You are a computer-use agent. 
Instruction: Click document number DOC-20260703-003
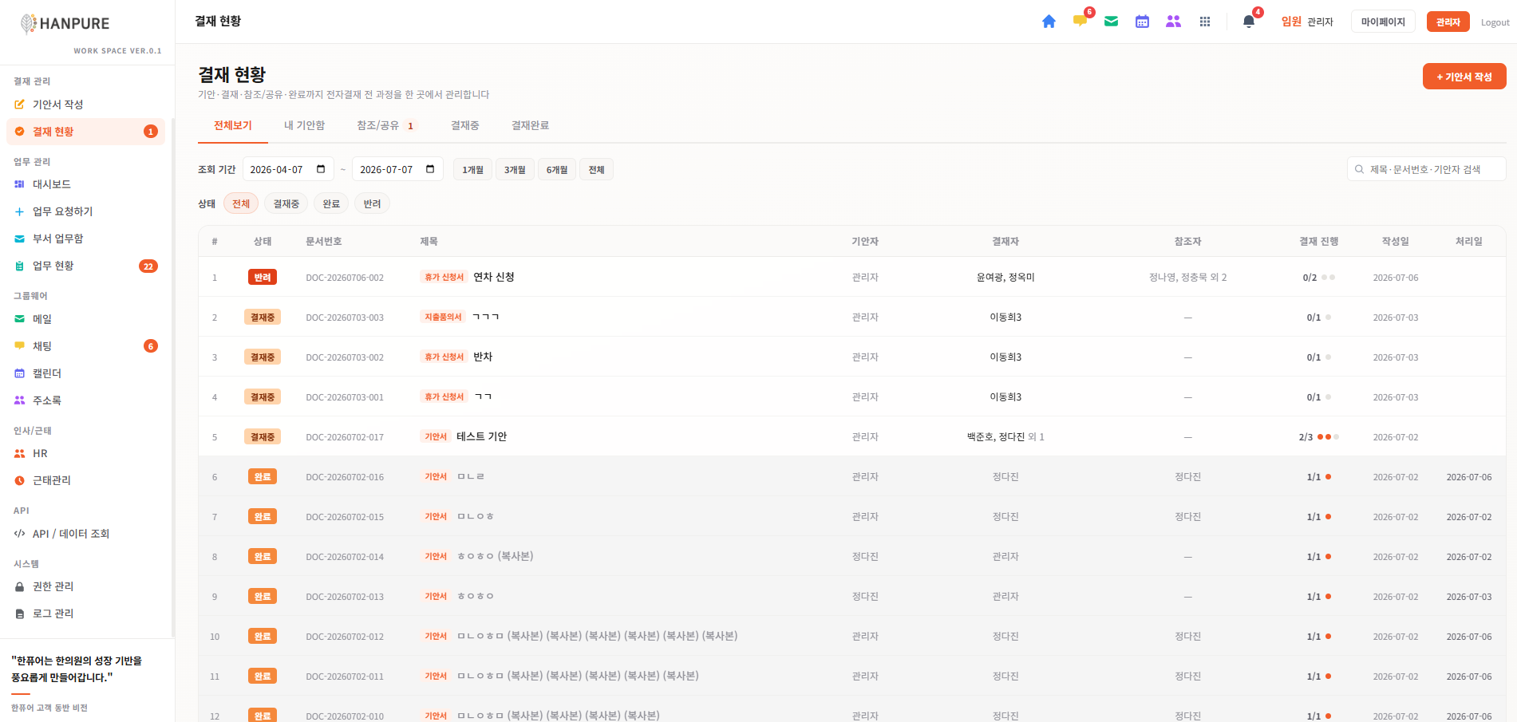pos(345,318)
